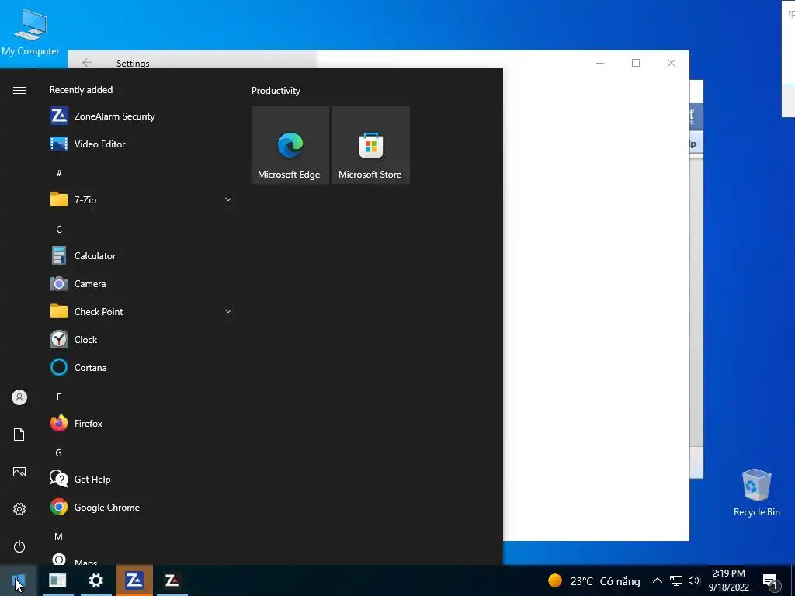Jump to the C letter header
This screenshot has height=596, width=795.
click(59, 230)
